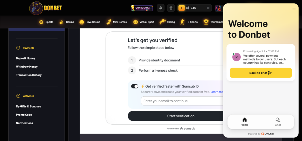Switch to the Chat tab
The width and height of the screenshot is (302, 141).
(x=278, y=122)
